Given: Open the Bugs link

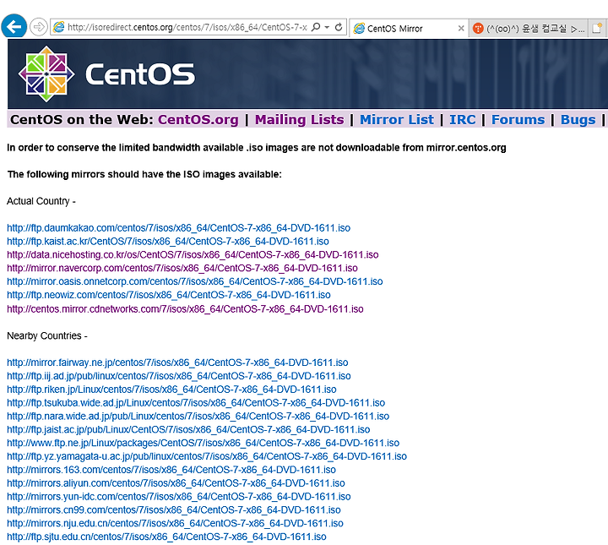Looking at the screenshot, I should tap(578, 119).
